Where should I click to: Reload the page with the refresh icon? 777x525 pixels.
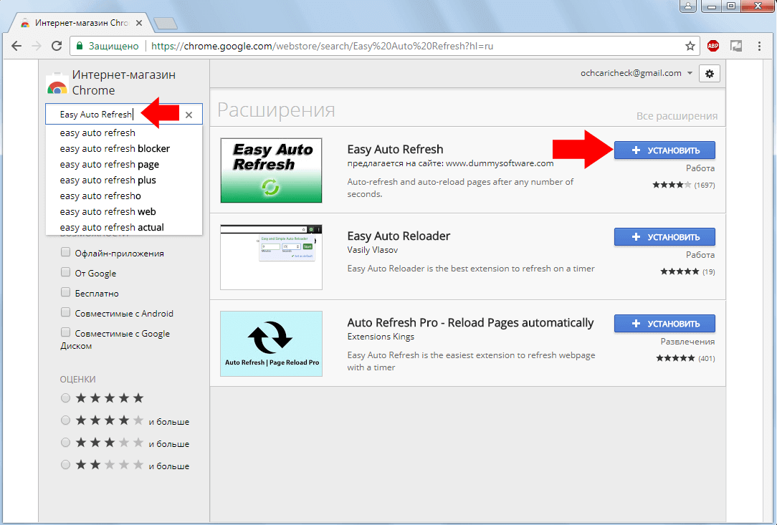point(57,46)
